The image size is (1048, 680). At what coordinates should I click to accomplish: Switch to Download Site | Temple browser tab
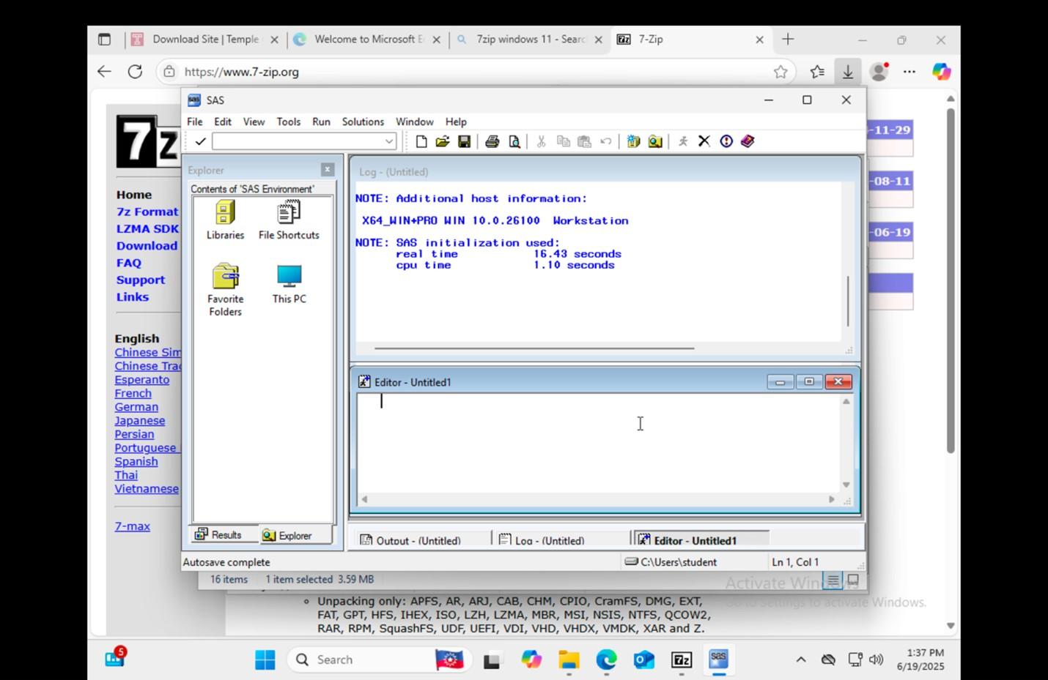click(x=205, y=40)
